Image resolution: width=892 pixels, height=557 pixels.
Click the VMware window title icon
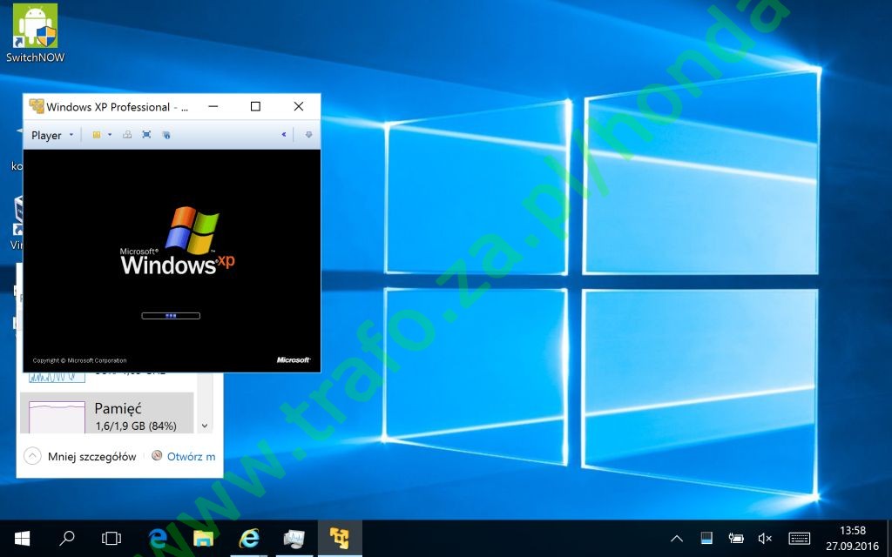click(37, 106)
